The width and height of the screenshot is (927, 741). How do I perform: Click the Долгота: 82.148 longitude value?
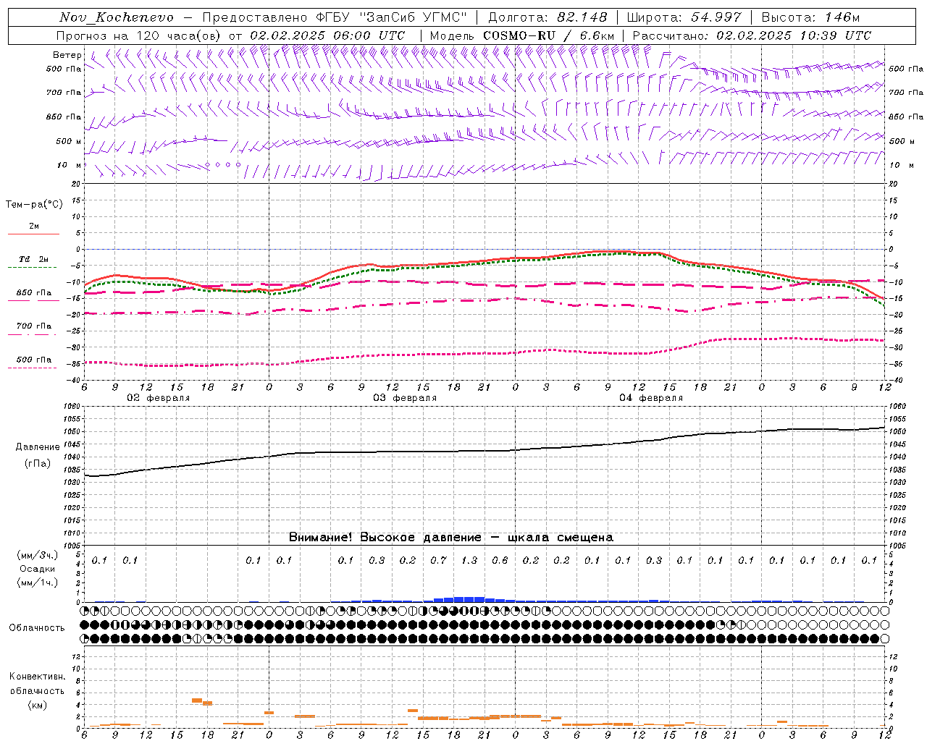[548, 17]
